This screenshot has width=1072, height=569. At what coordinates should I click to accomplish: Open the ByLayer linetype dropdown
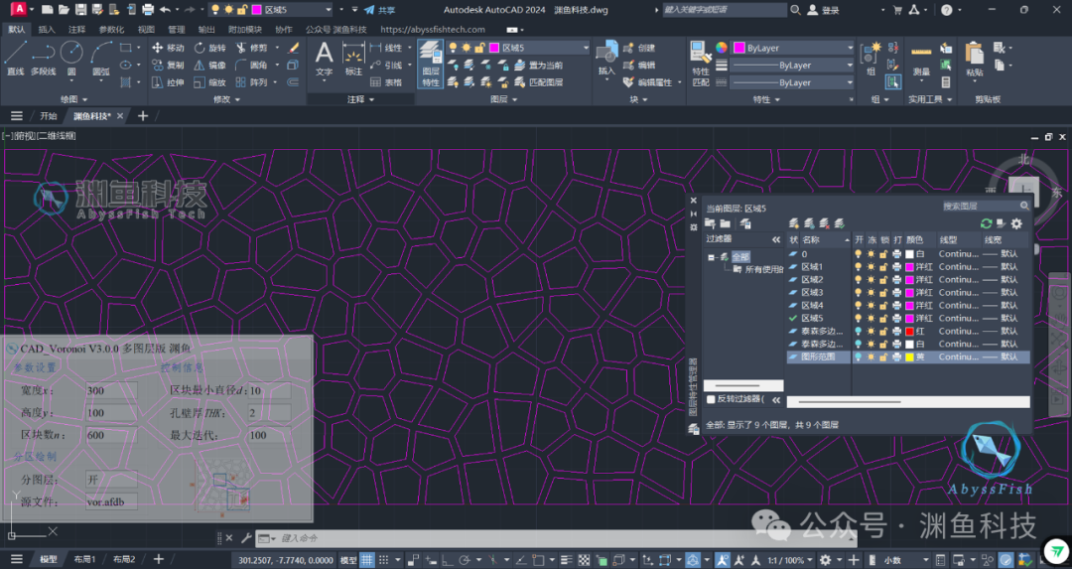pos(851,82)
